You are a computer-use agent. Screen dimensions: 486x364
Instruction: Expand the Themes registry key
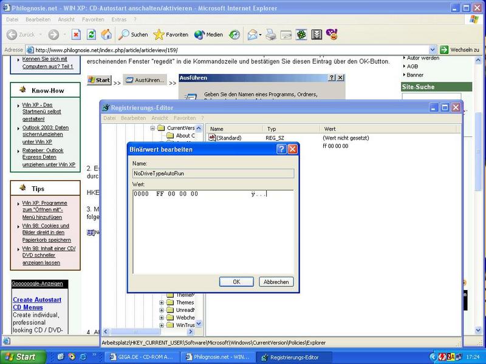162,302
